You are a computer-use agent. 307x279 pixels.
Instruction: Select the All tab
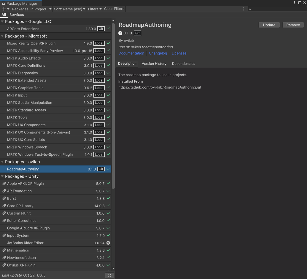(x=4, y=15)
